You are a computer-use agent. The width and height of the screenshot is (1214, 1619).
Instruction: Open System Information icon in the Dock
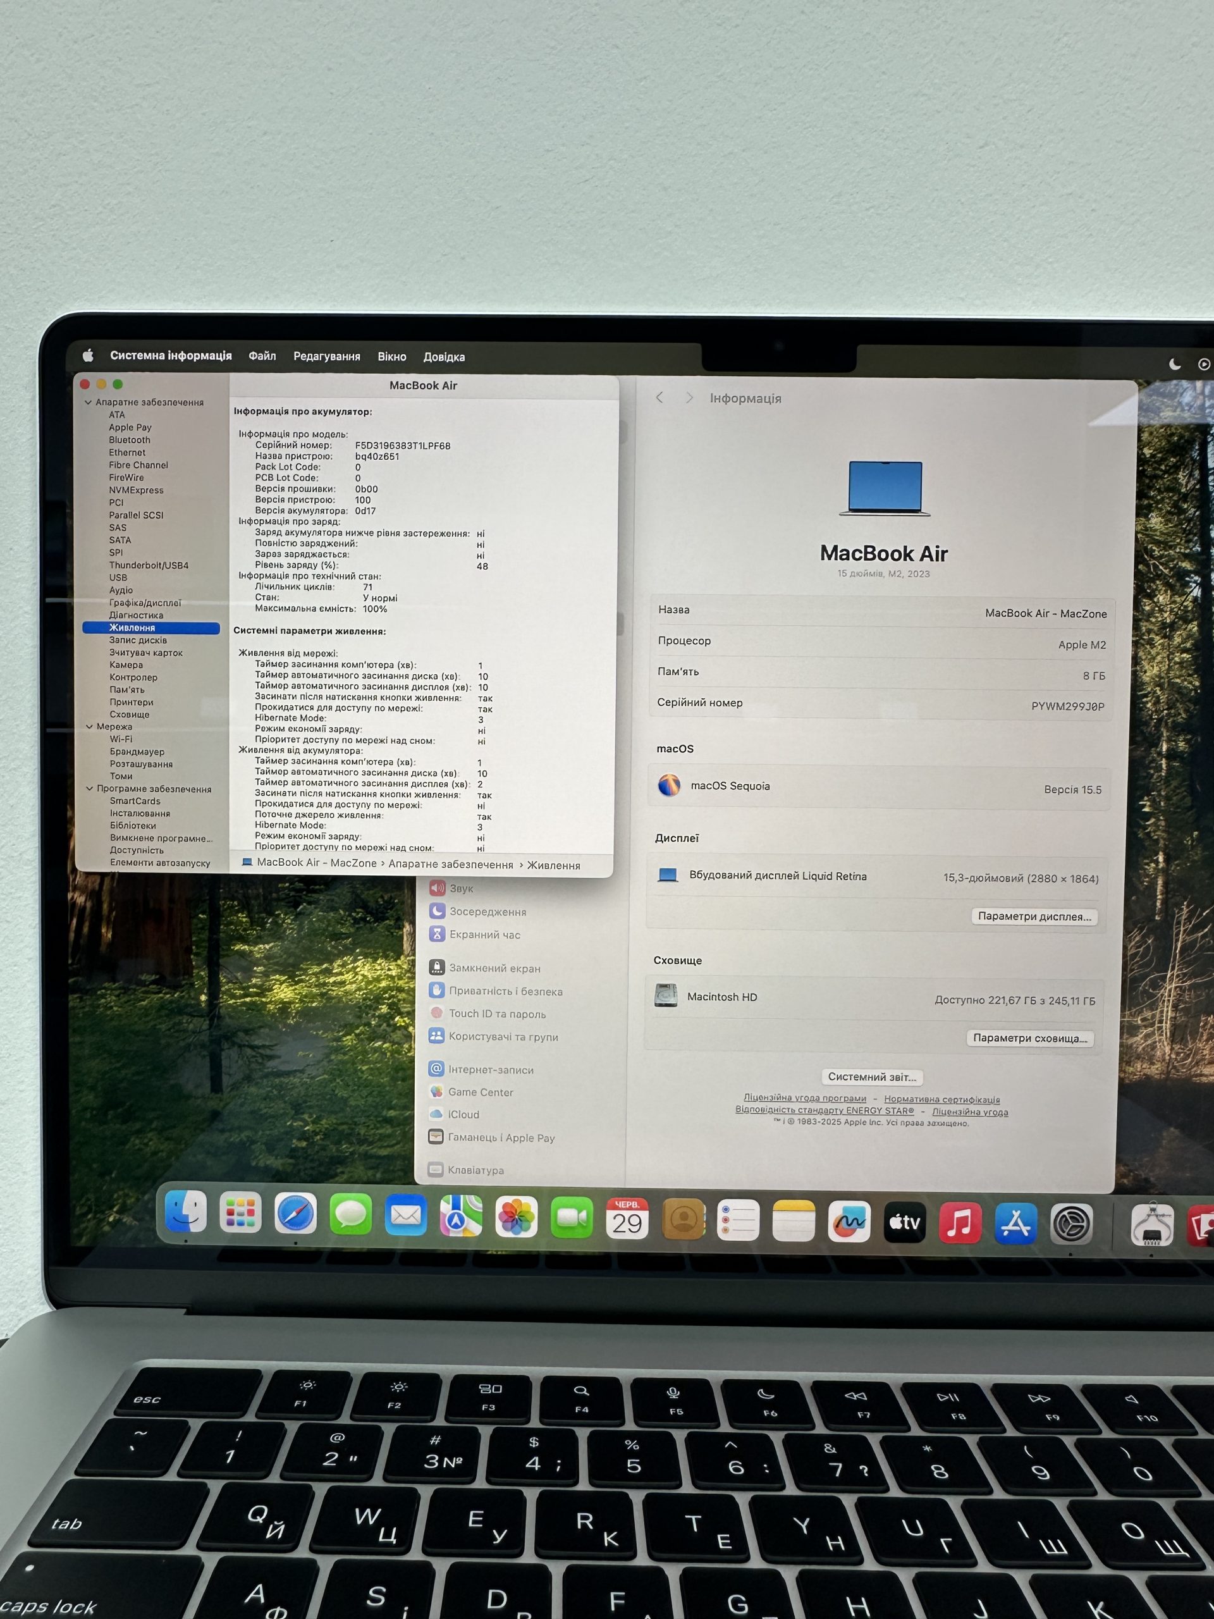click(1153, 1224)
